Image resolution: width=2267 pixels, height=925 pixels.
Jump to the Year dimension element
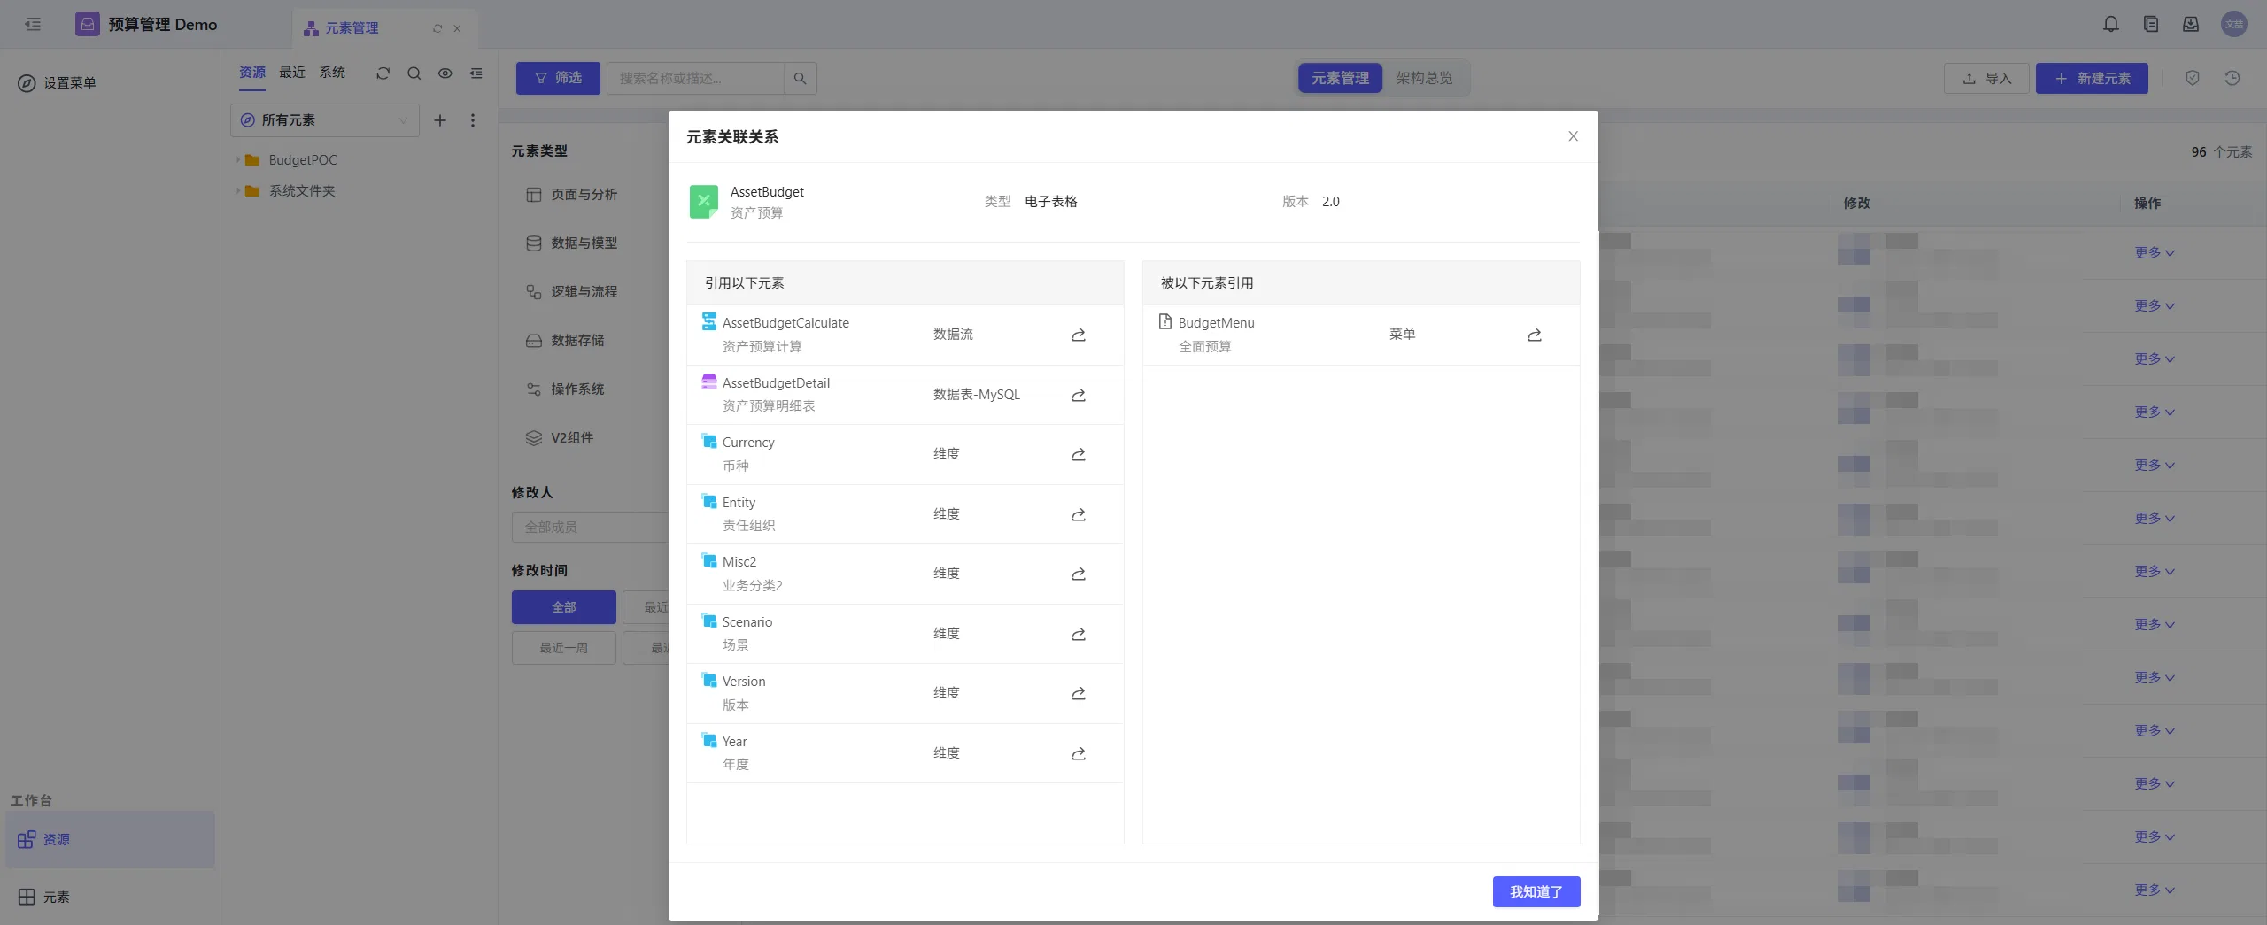(x=1078, y=753)
